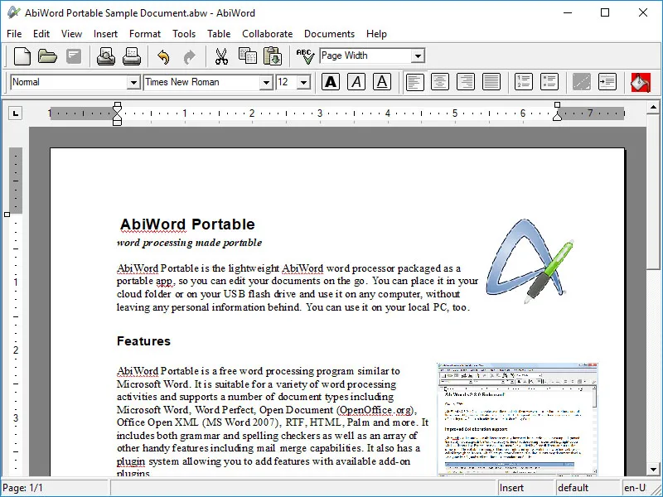
Task: Click the "OpenOffice.org" text in the document
Action: pos(375,409)
